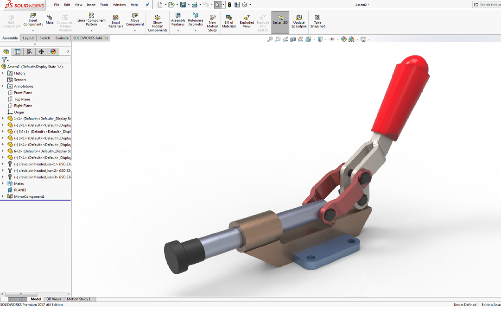Toggle the Instant3D button
The image size is (501, 316).
click(280, 22)
